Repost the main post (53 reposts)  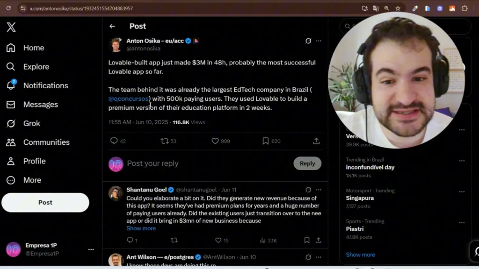coord(164,141)
